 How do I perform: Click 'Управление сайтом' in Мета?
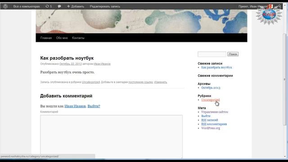215,112
